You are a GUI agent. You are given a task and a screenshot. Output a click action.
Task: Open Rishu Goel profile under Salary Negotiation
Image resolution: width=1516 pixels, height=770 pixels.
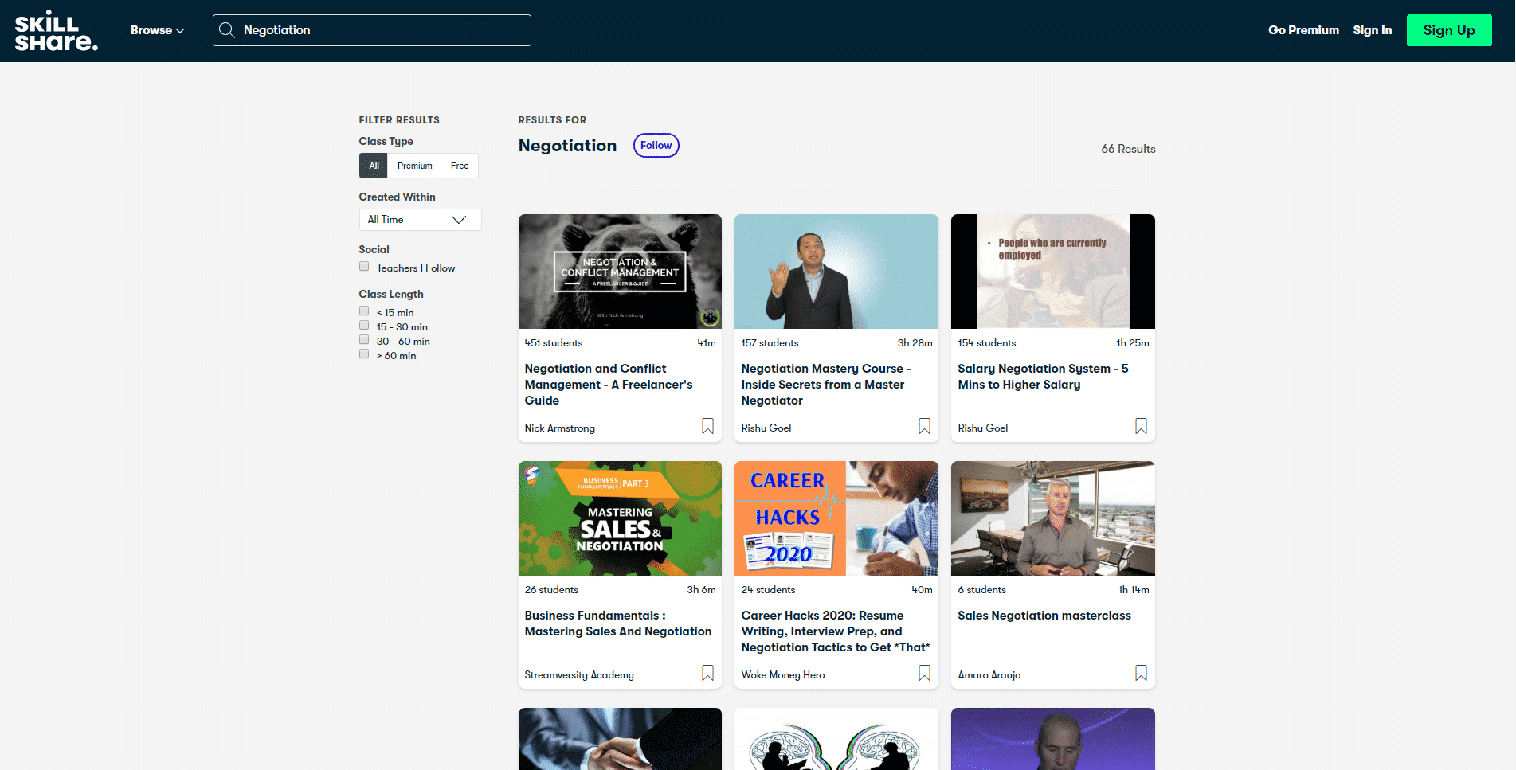(982, 428)
